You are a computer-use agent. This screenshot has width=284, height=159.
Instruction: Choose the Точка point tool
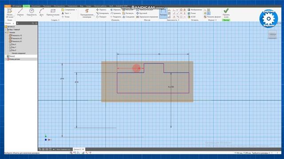coord(66,17)
